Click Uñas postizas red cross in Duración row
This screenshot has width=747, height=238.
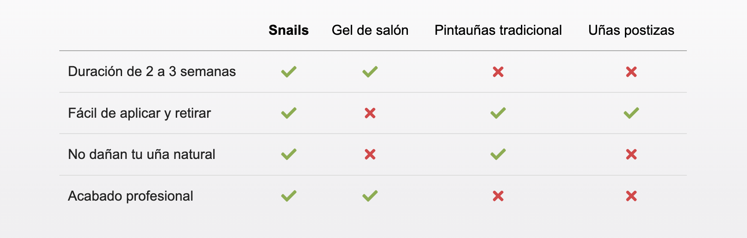pyautogui.click(x=631, y=72)
